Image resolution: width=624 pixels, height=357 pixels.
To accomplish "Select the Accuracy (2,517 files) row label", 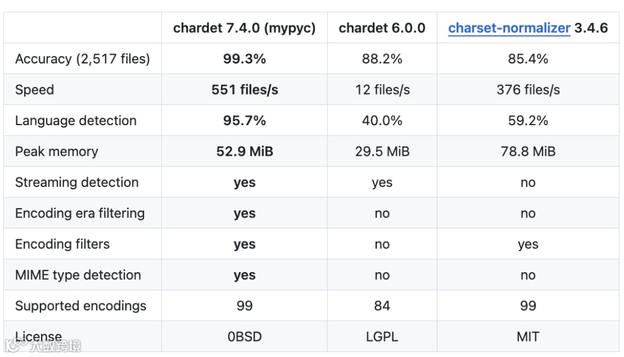I will (x=83, y=59).
